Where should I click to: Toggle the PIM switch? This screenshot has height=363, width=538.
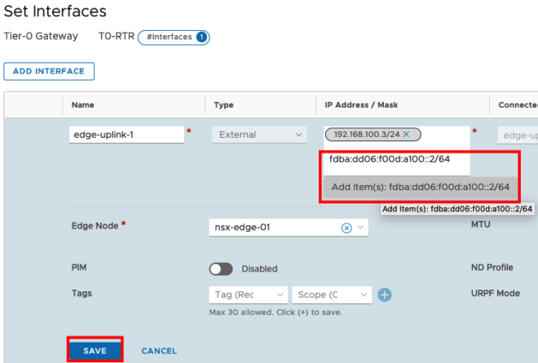222,268
